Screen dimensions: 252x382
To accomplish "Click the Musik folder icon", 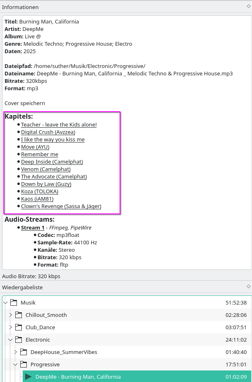I will tap(14, 302).
